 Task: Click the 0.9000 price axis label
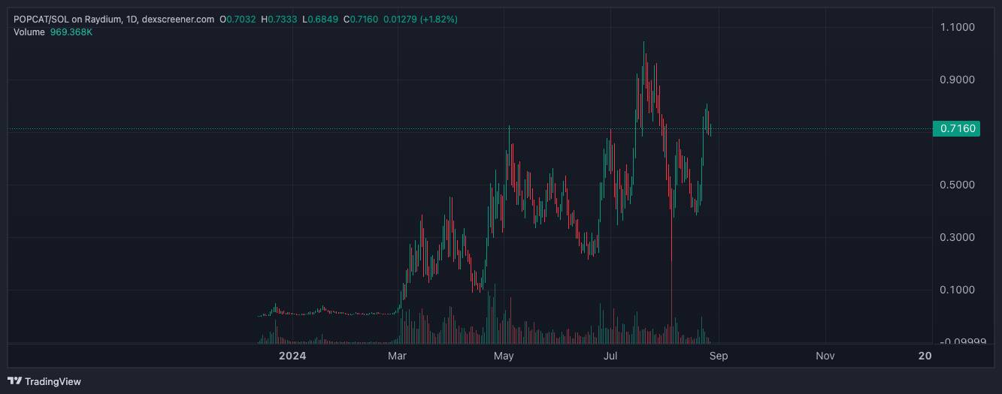[957, 80]
